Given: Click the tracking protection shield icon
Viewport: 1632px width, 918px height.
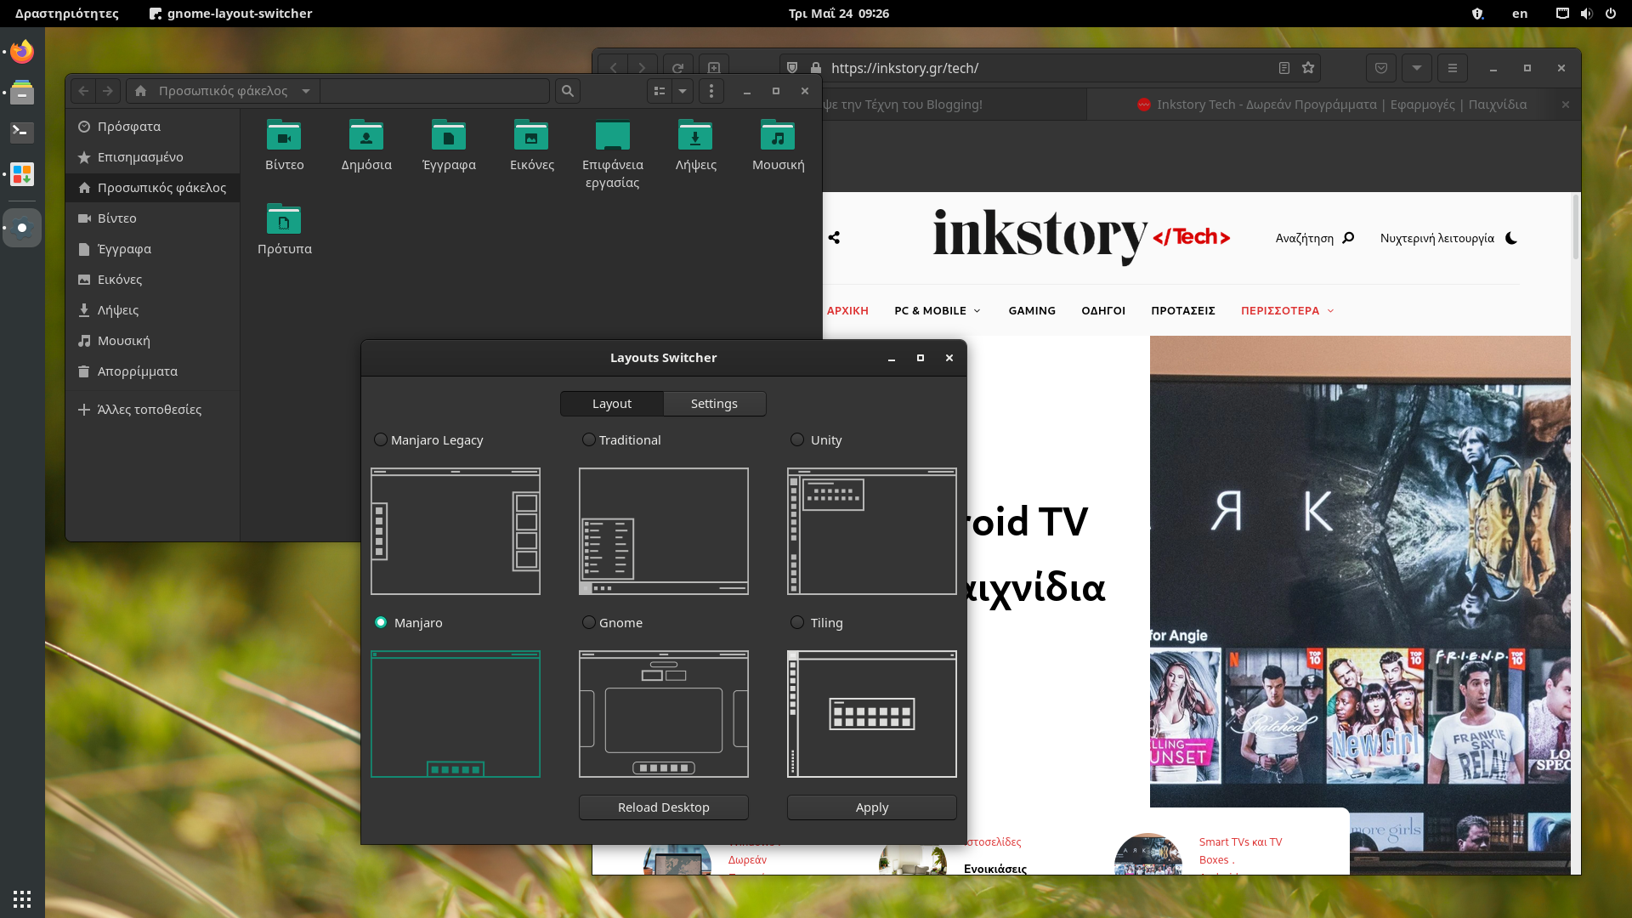Looking at the screenshot, I should point(792,68).
